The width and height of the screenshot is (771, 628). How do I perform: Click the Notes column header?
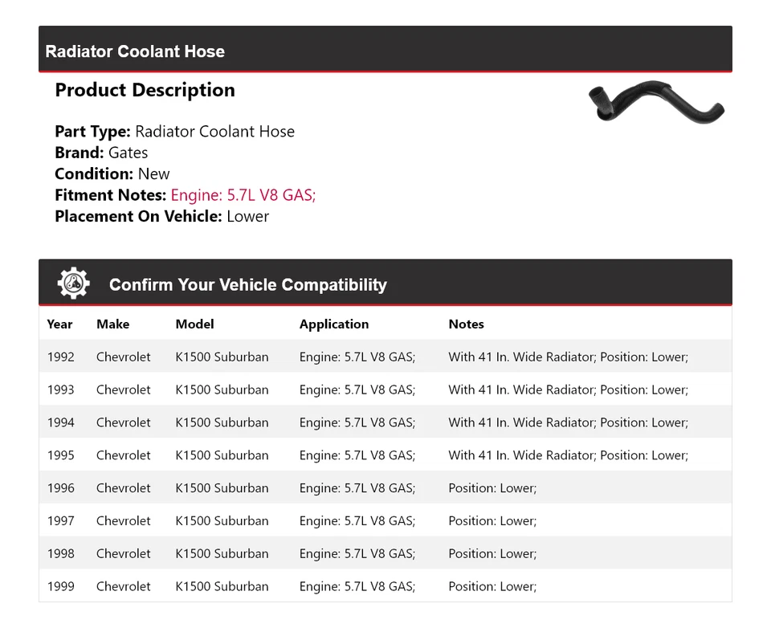click(466, 324)
